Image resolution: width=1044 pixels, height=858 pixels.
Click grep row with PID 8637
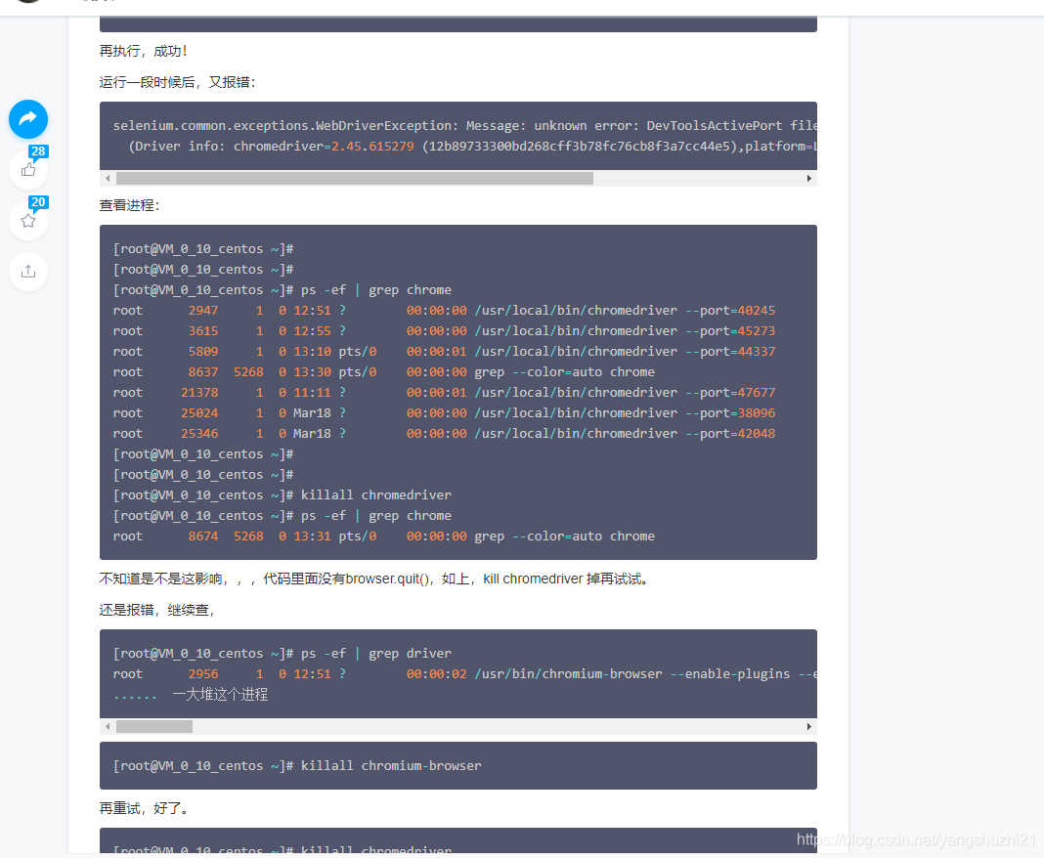[x=384, y=372]
